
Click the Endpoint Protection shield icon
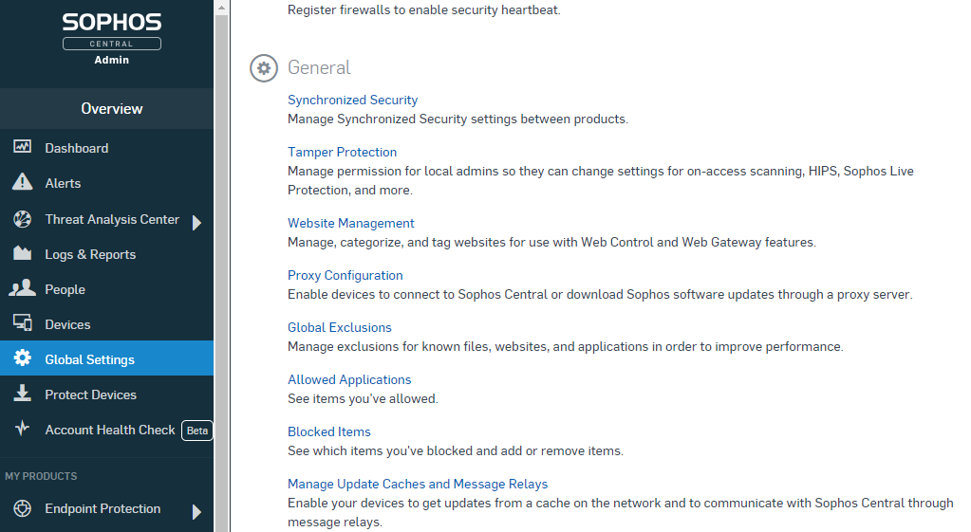[22, 509]
